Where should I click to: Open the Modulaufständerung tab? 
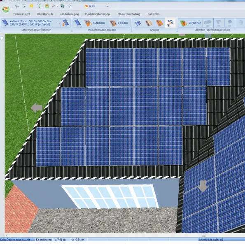(x=97, y=14)
